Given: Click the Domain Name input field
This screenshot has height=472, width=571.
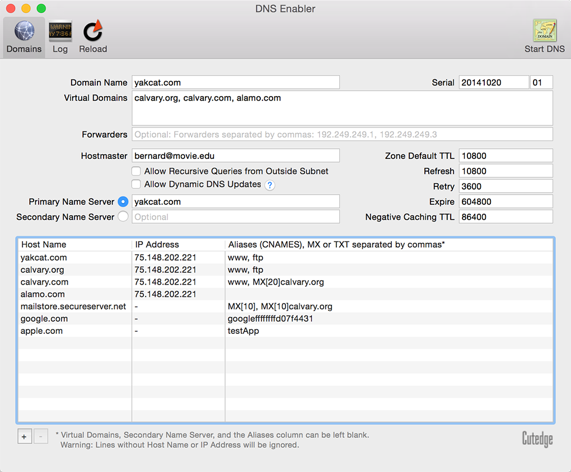Looking at the screenshot, I should point(236,82).
